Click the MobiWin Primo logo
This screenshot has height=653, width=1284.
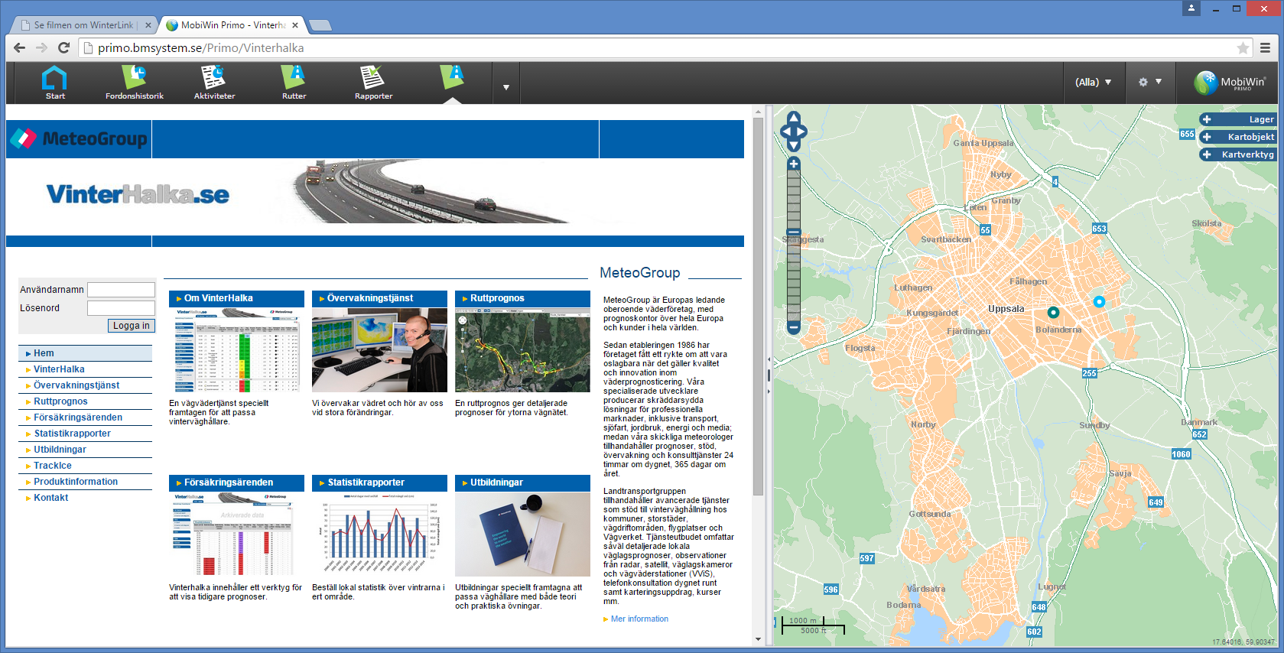[1231, 83]
